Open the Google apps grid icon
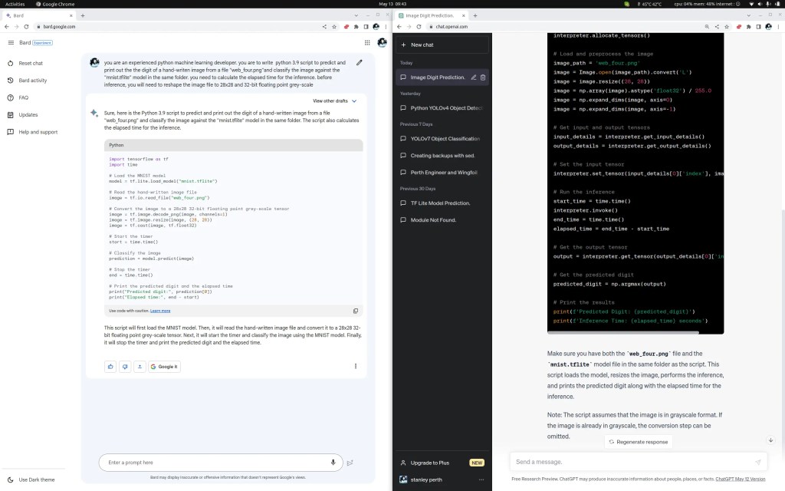Viewport: 785px width, 491px height. (x=367, y=43)
